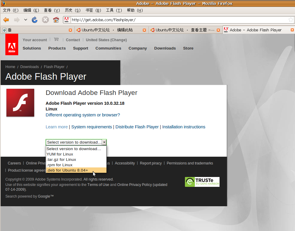Image resolution: width=295 pixels, height=231 pixels.
Task: Close the first tab labeled 垂
Action: click(x=70, y=30)
